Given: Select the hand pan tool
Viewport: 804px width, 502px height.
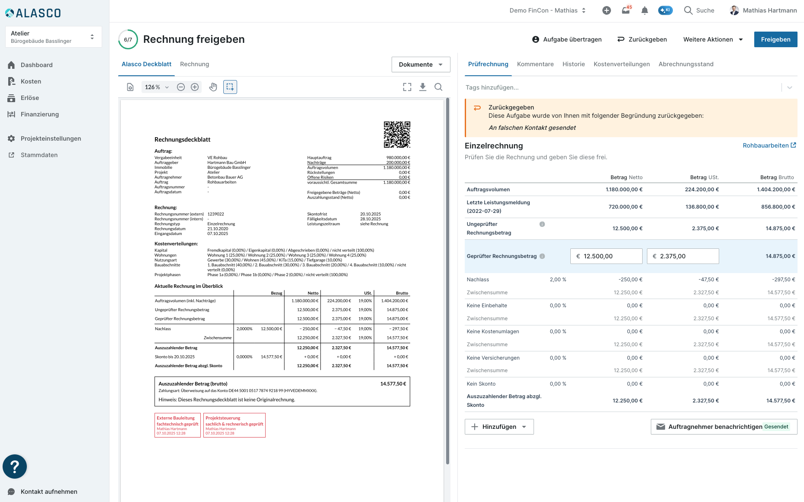Looking at the screenshot, I should click(x=213, y=87).
